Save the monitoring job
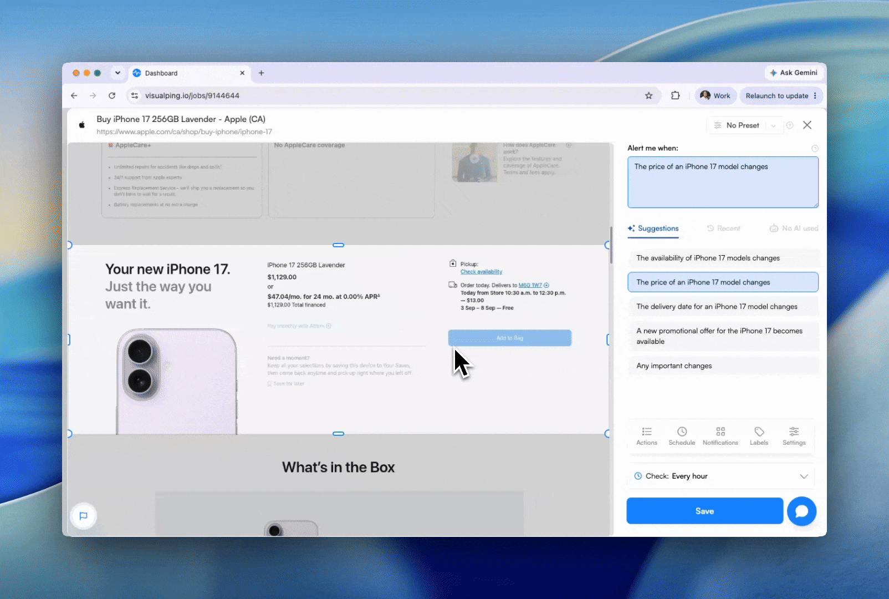Viewport: 889px width, 599px height. [704, 511]
